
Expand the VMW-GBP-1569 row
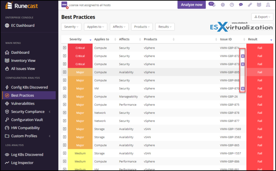point(65,129)
